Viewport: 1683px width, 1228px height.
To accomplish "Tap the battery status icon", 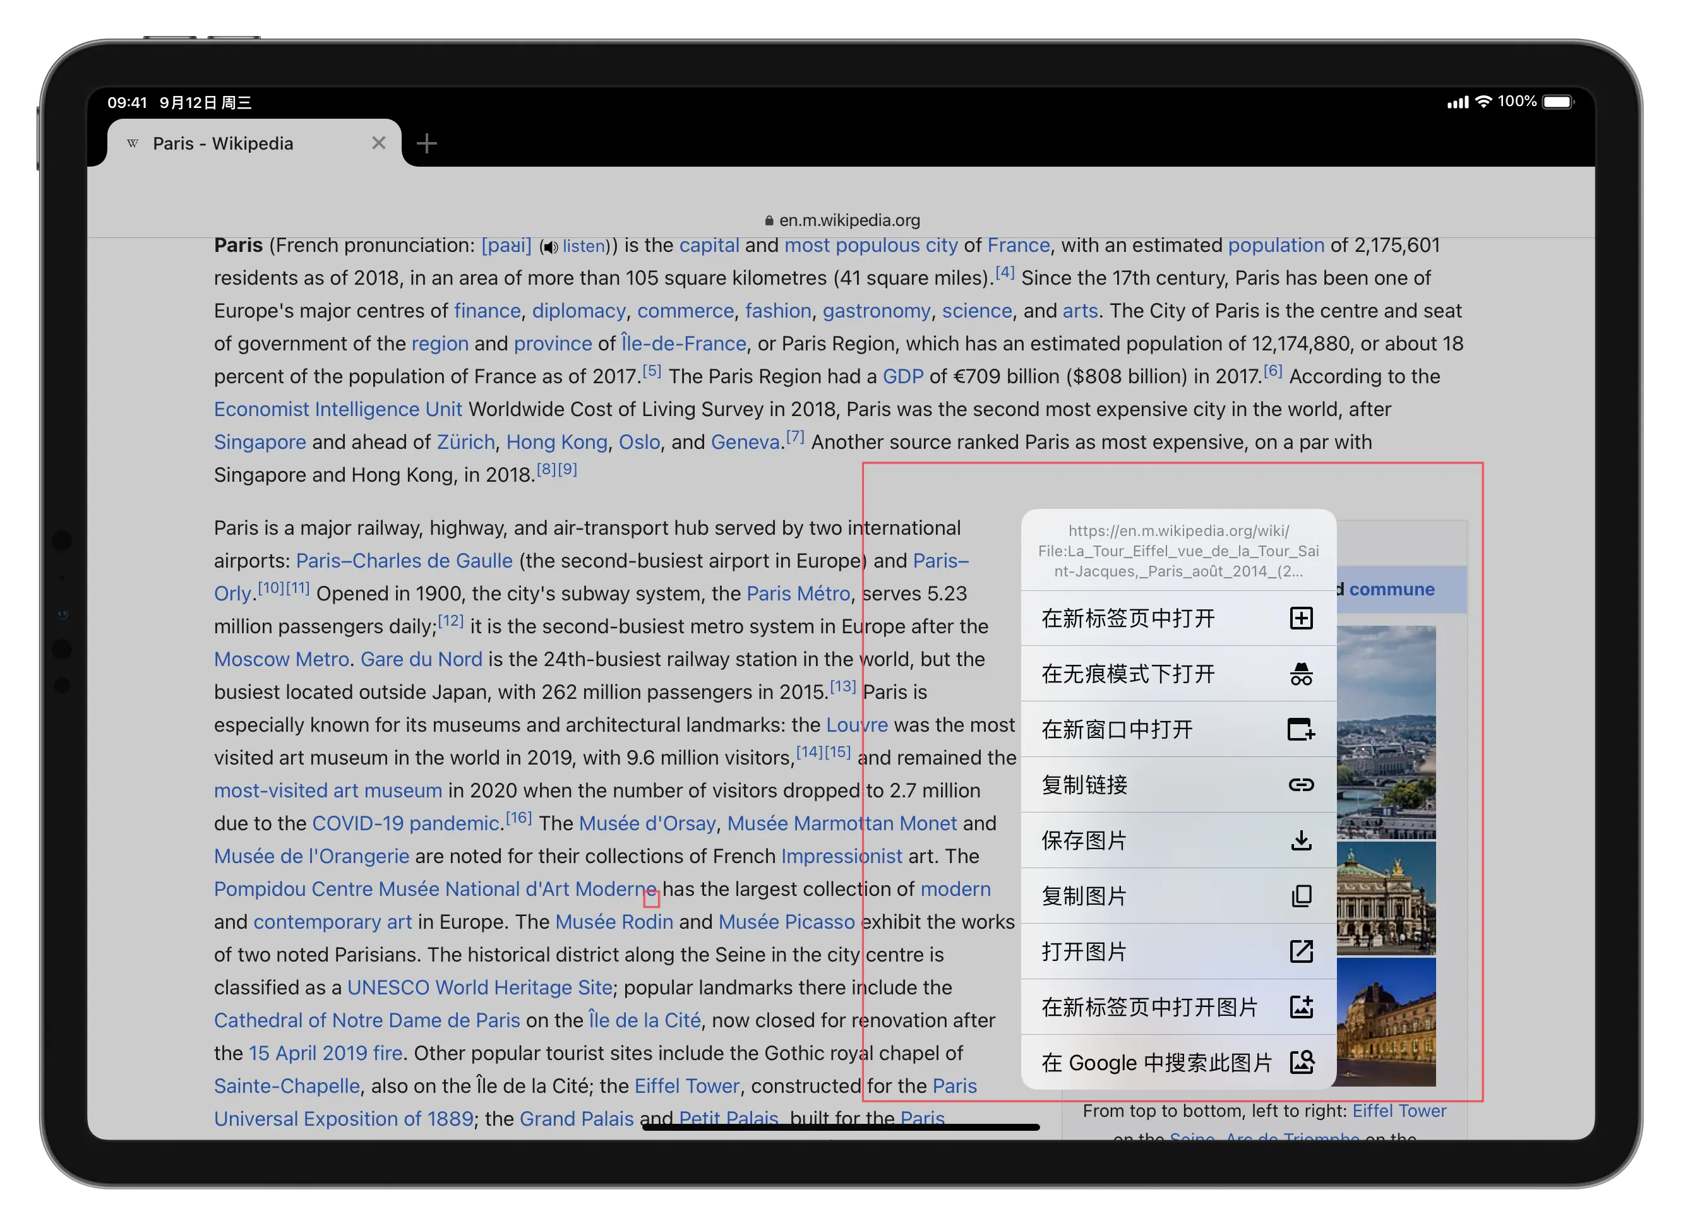I will pyautogui.click(x=1558, y=102).
